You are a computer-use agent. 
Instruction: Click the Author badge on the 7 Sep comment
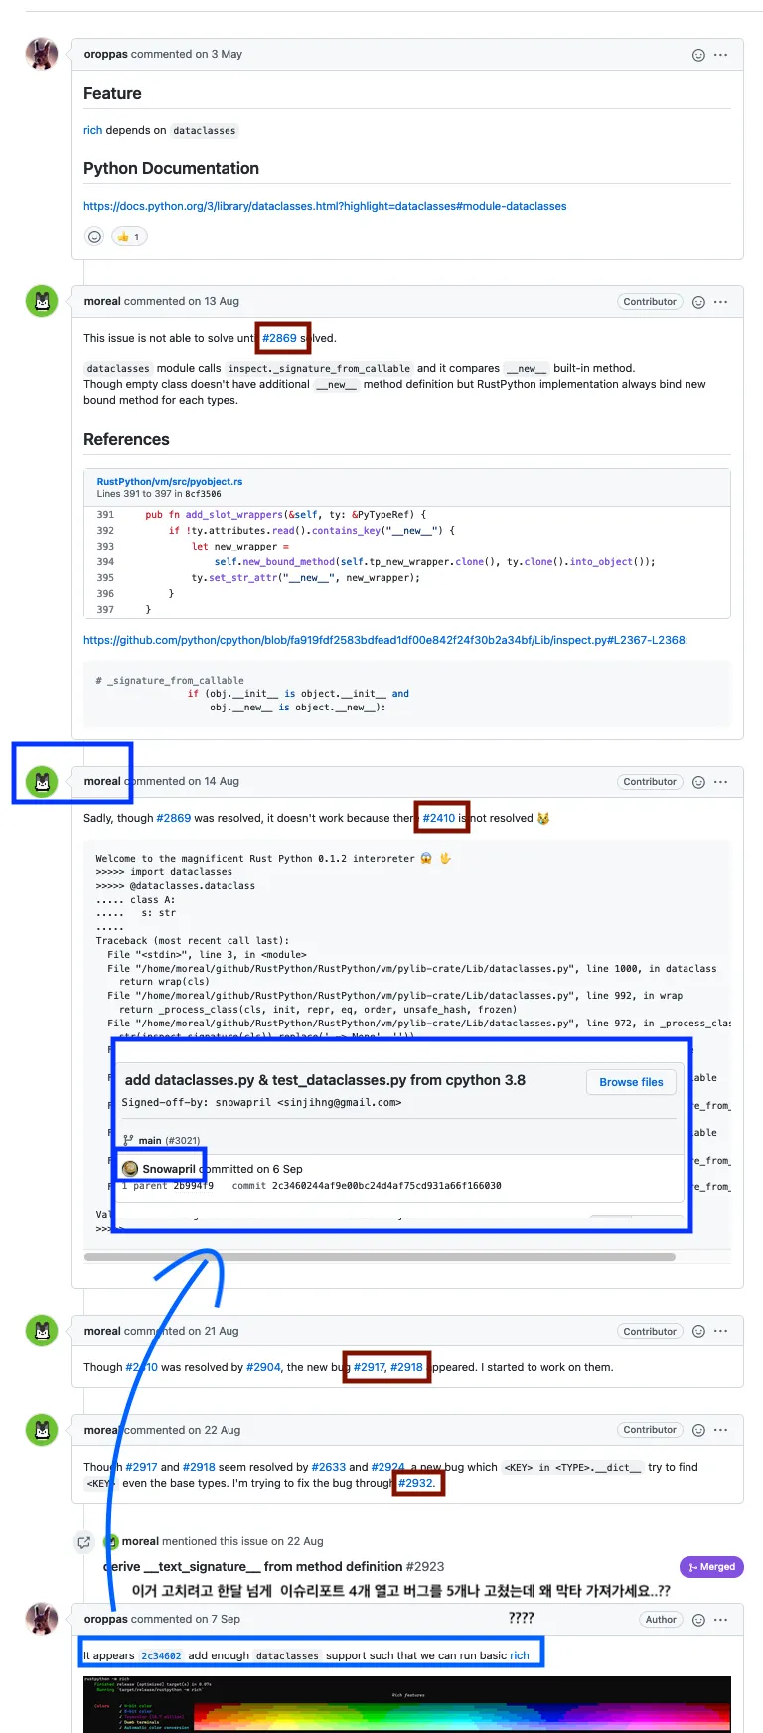pyautogui.click(x=661, y=1620)
